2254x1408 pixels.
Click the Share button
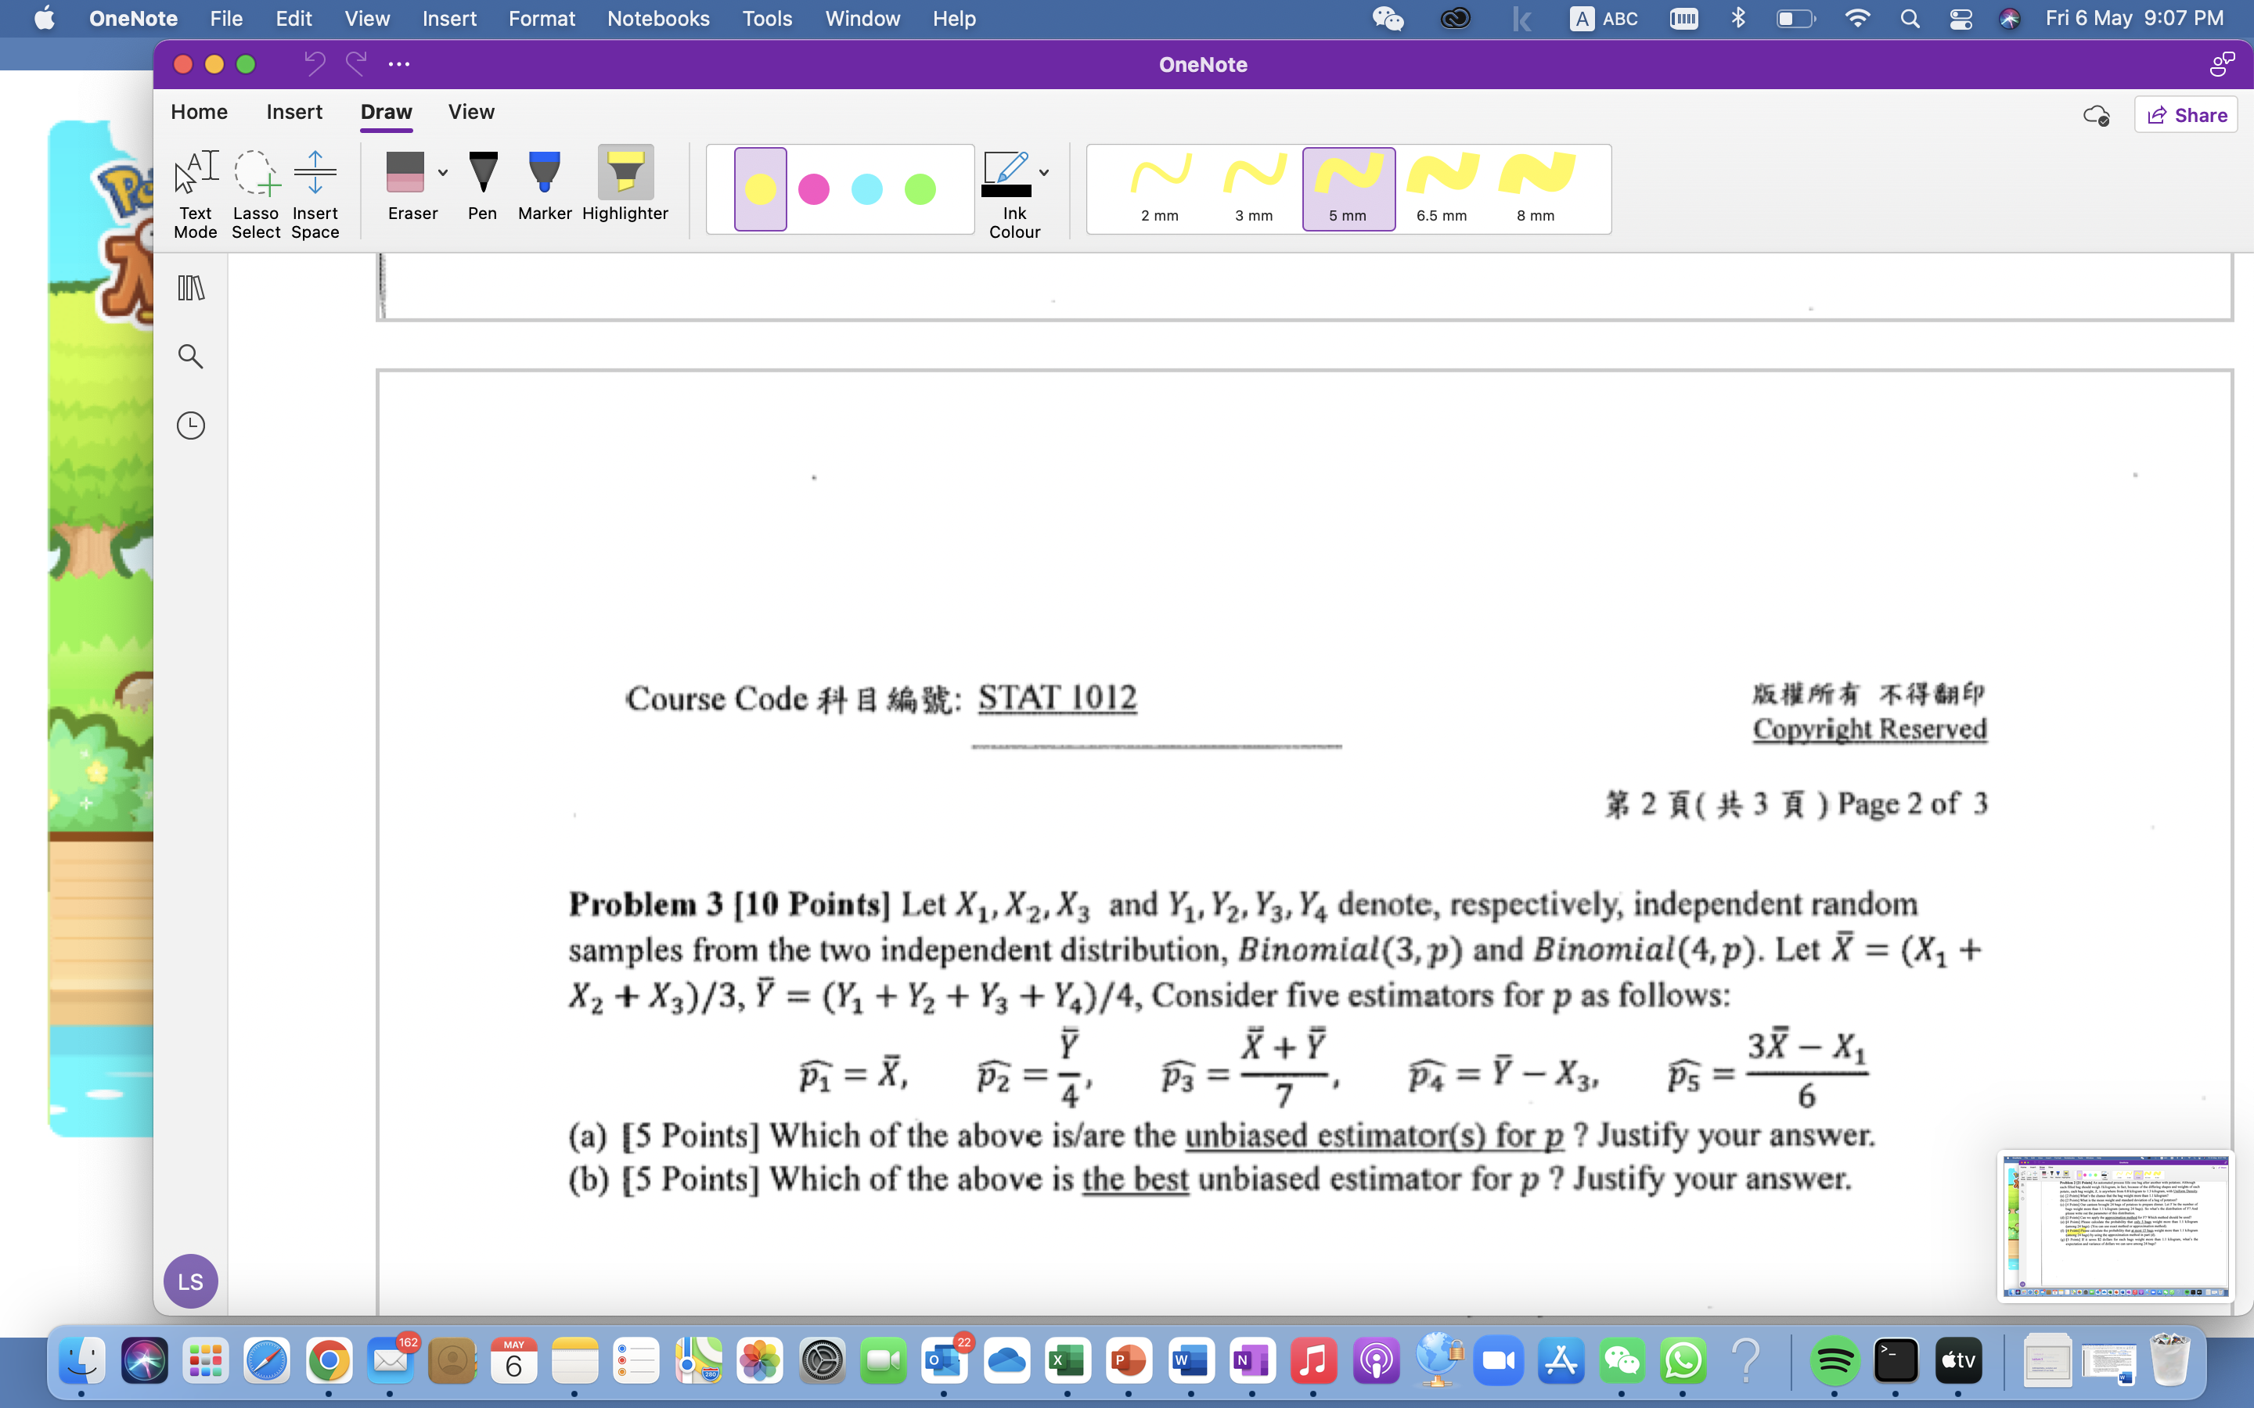(x=2186, y=113)
